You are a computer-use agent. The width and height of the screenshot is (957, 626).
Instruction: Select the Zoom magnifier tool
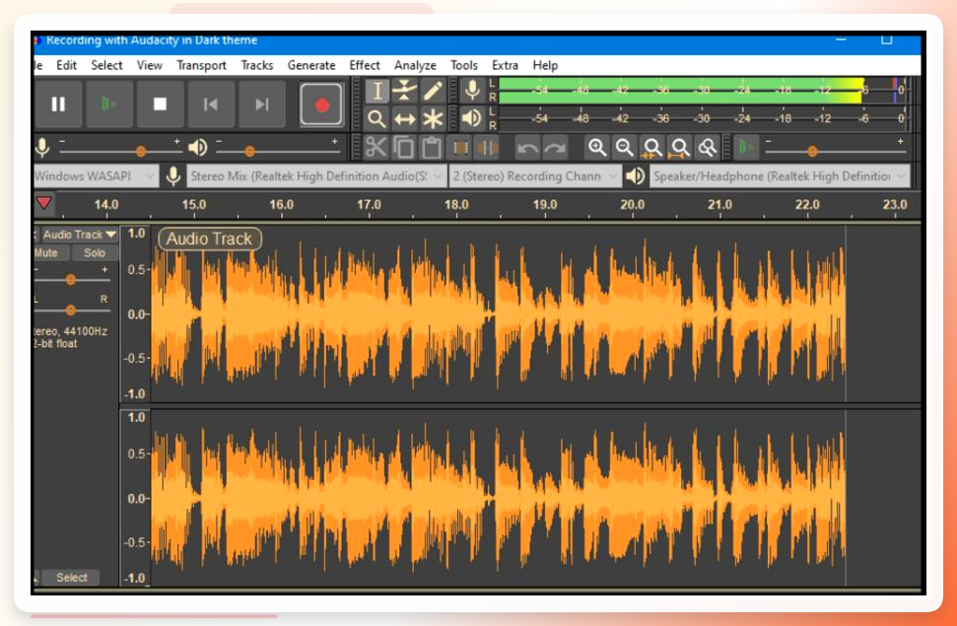[377, 118]
